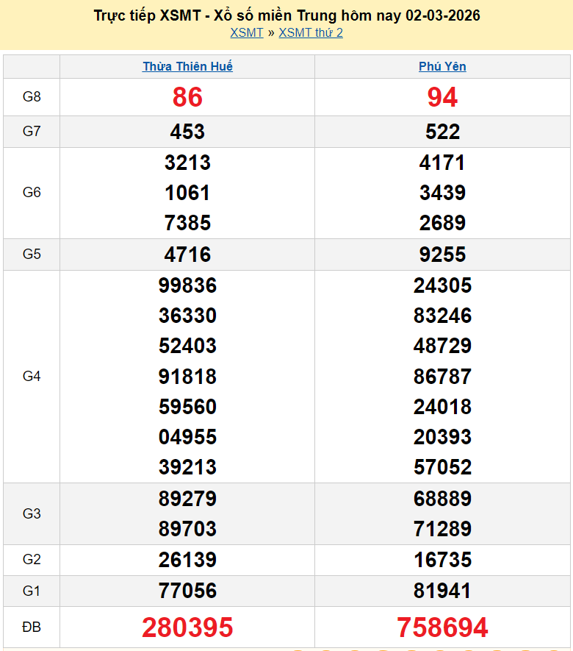This screenshot has height=651, width=573.
Task: Select the G7 number 453
Action: point(187,132)
